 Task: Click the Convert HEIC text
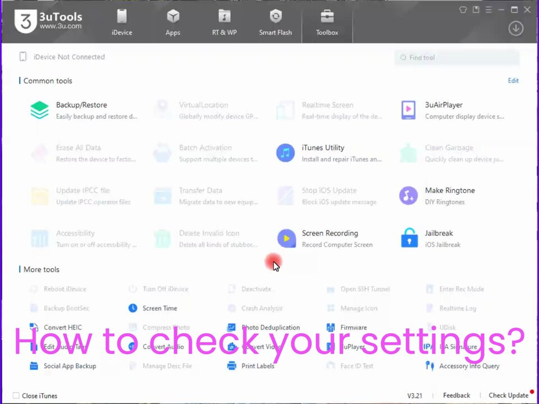point(62,327)
